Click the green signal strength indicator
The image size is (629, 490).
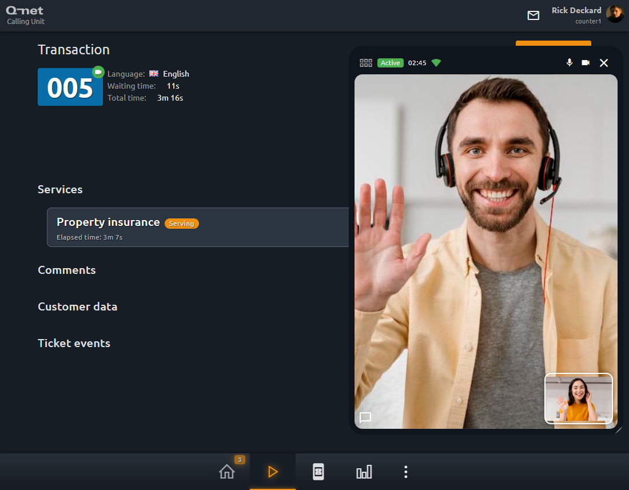pos(436,63)
